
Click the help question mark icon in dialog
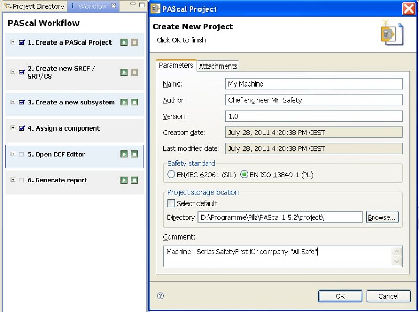point(160,296)
